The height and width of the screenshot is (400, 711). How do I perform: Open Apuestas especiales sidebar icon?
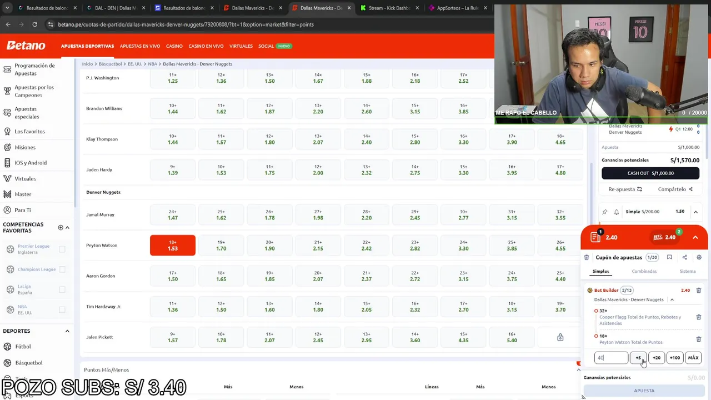(7, 113)
